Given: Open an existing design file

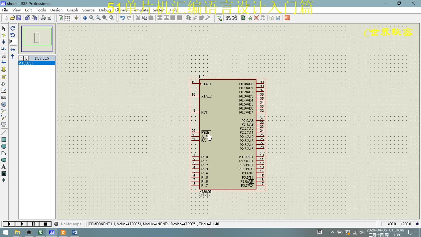Looking at the screenshot, I should (x=12, y=18).
